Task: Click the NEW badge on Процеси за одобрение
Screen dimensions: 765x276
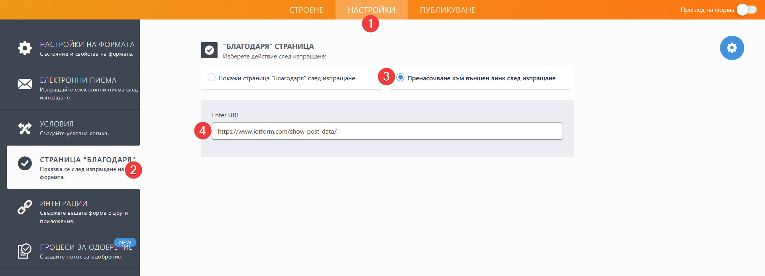Action: tap(125, 243)
